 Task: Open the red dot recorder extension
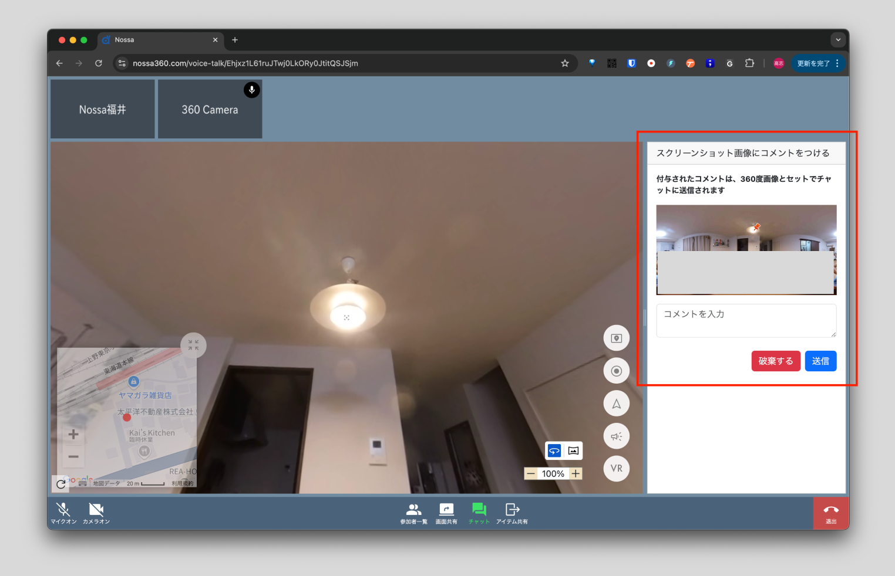(651, 63)
